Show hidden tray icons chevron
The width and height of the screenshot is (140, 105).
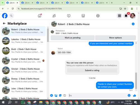(x=119, y=102)
